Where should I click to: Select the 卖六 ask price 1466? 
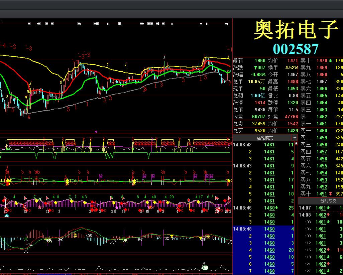click(322, 89)
